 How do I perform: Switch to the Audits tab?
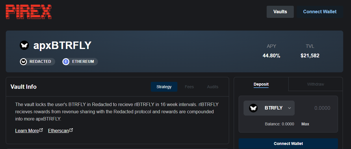[213, 87]
